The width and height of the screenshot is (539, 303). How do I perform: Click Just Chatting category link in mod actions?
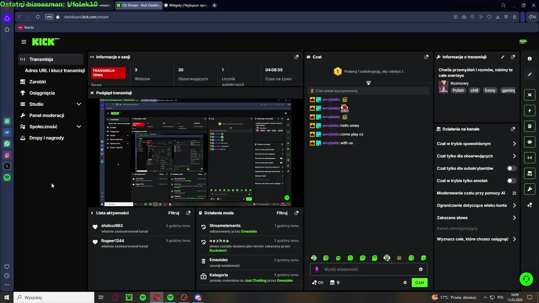point(255,281)
